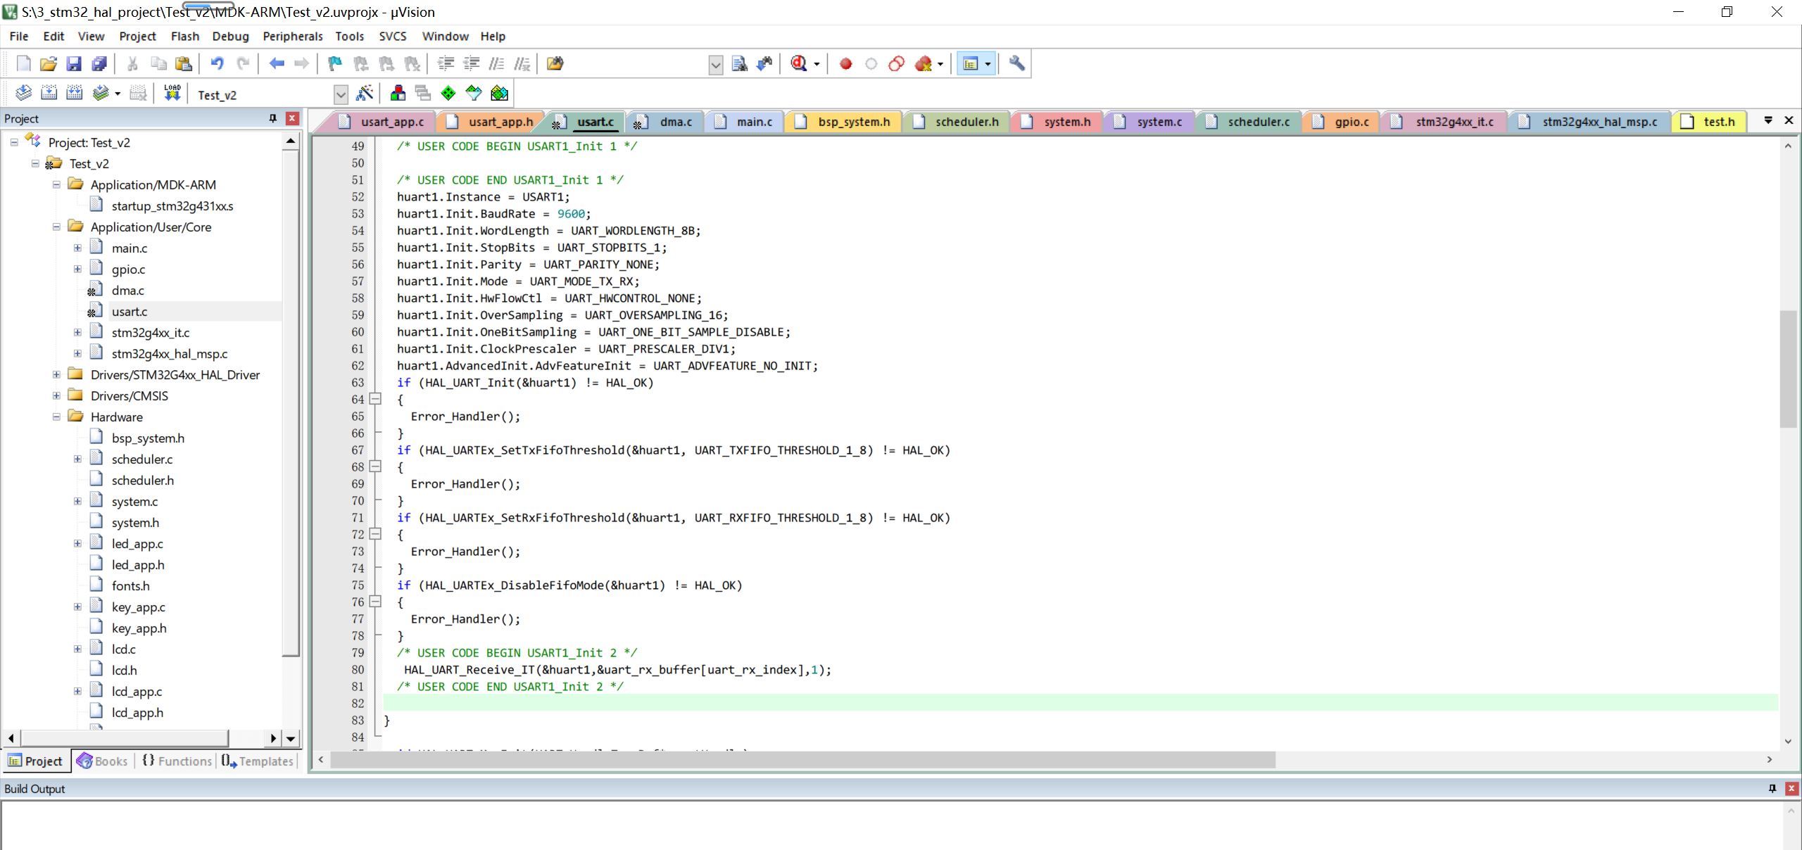Expand the Drivers/CMSIS folder

(56, 395)
